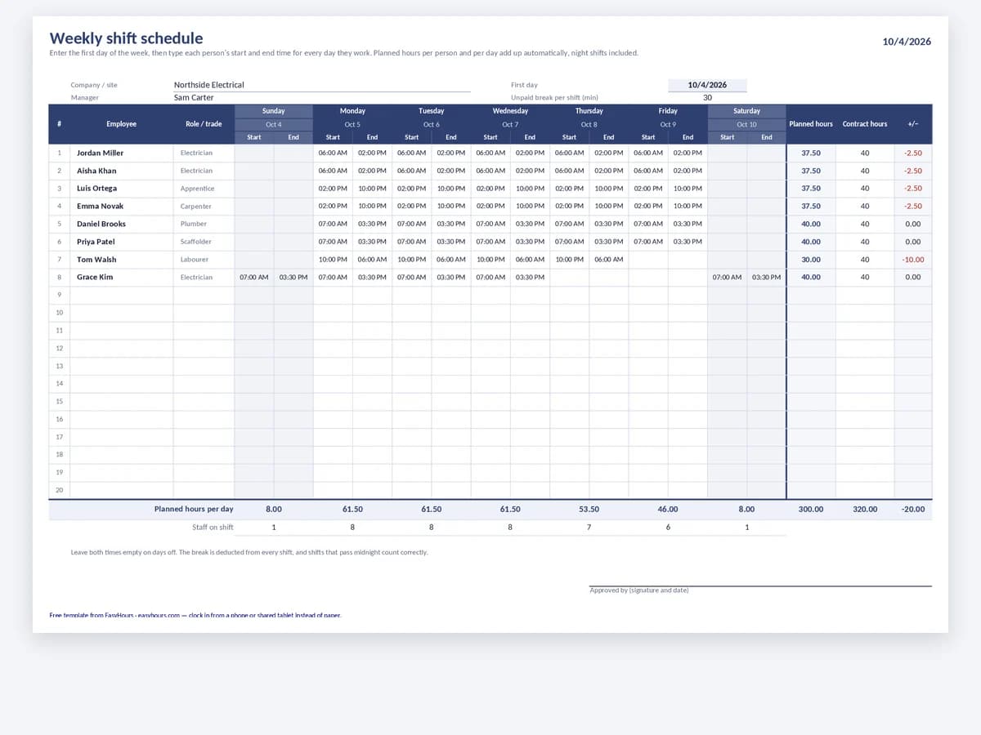Click the 'Planned hours per day' row label
Screen dimensions: 981x735
click(194, 510)
